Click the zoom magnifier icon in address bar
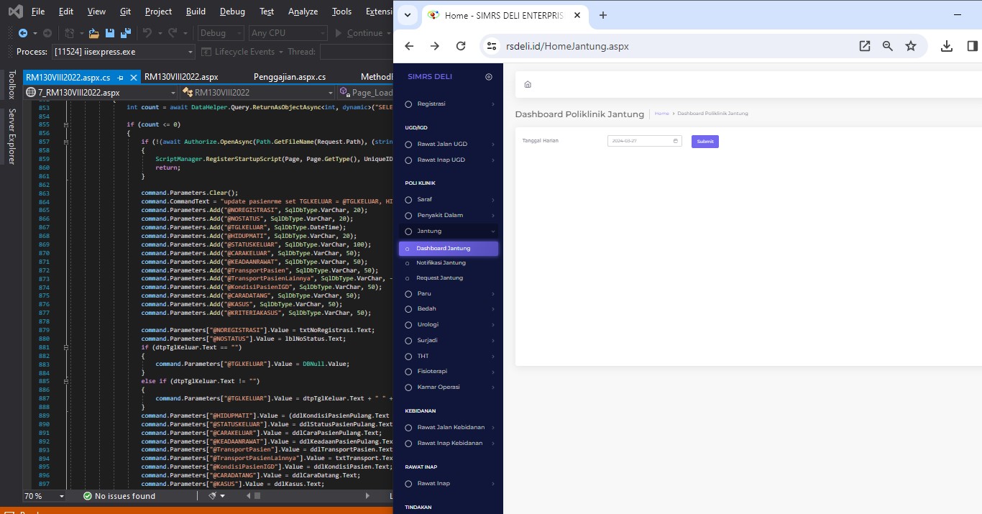The height and width of the screenshot is (514, 982). (x=888, y=46)
